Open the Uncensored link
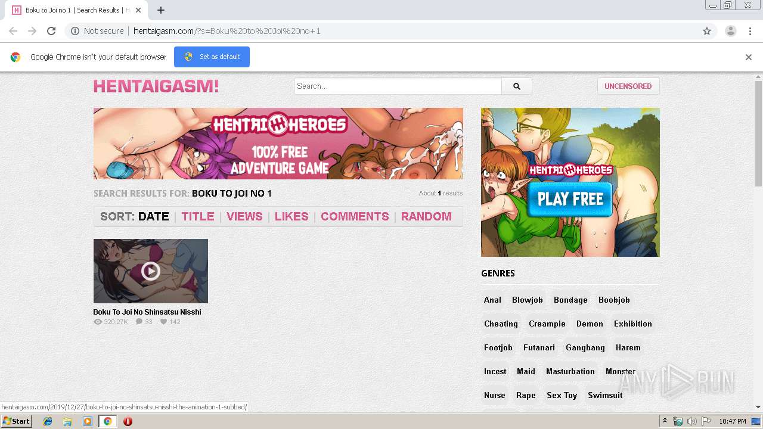This screenshot has width=763, height=429. 628,86
